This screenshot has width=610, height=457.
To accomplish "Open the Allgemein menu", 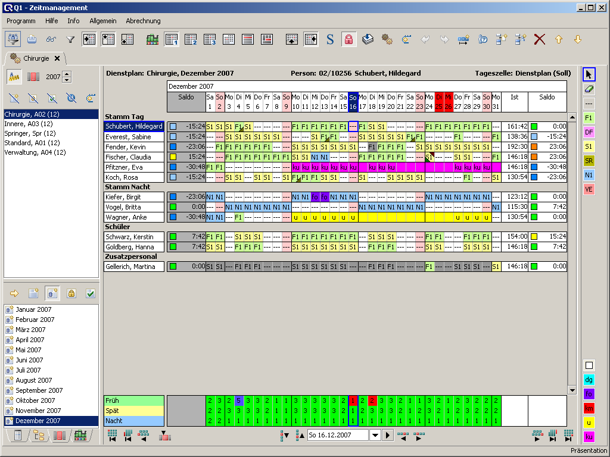I will click(x=103, y=21).
